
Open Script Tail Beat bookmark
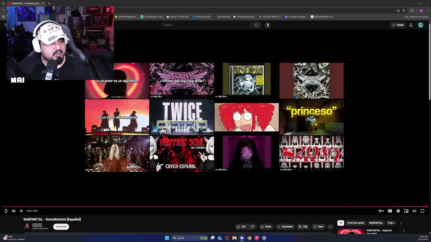point(222,17)
